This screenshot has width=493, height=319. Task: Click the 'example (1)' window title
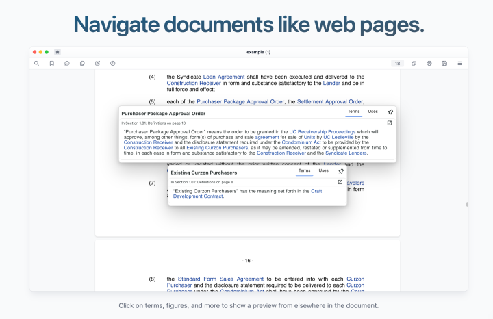258,52
